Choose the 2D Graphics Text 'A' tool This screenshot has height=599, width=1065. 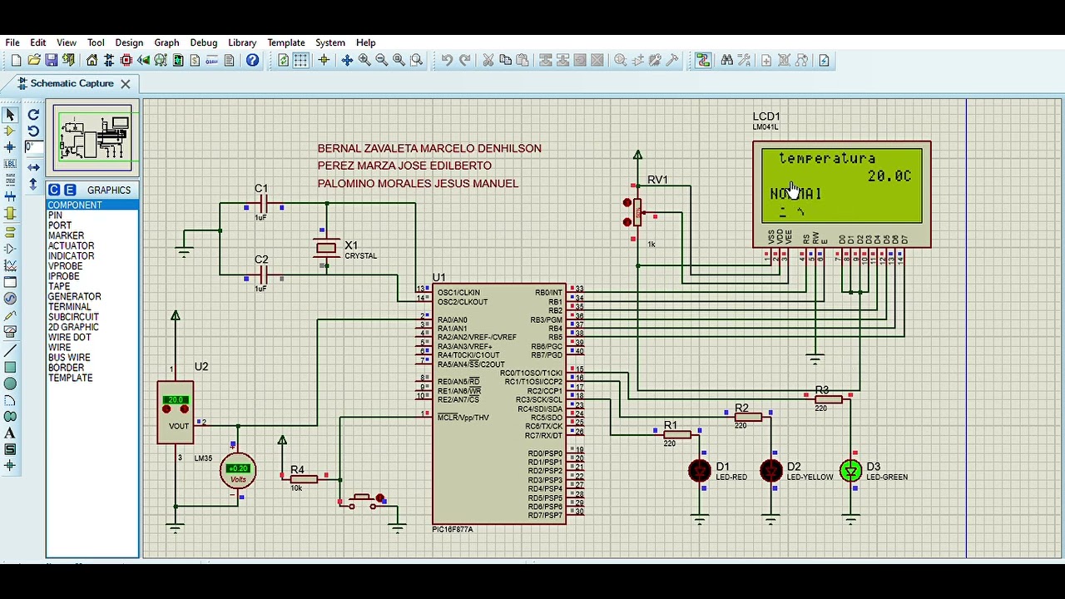pyautogui.click(x=10, y=433)
